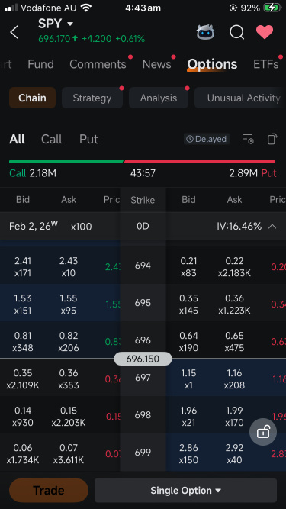Screen dimensions: 286x509
Task: Select the 699 strike row
Action: tap(143, 453)
